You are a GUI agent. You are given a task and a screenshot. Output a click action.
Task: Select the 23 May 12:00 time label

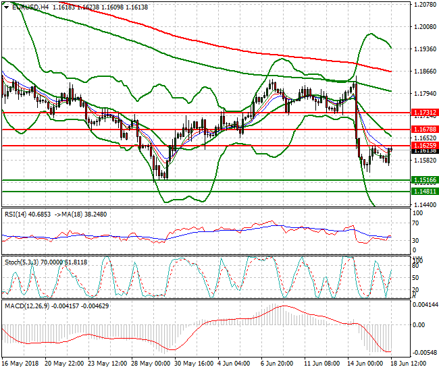coord(107,364)
